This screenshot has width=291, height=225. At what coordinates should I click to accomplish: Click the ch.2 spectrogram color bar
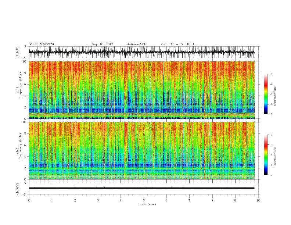coord(266,155)
